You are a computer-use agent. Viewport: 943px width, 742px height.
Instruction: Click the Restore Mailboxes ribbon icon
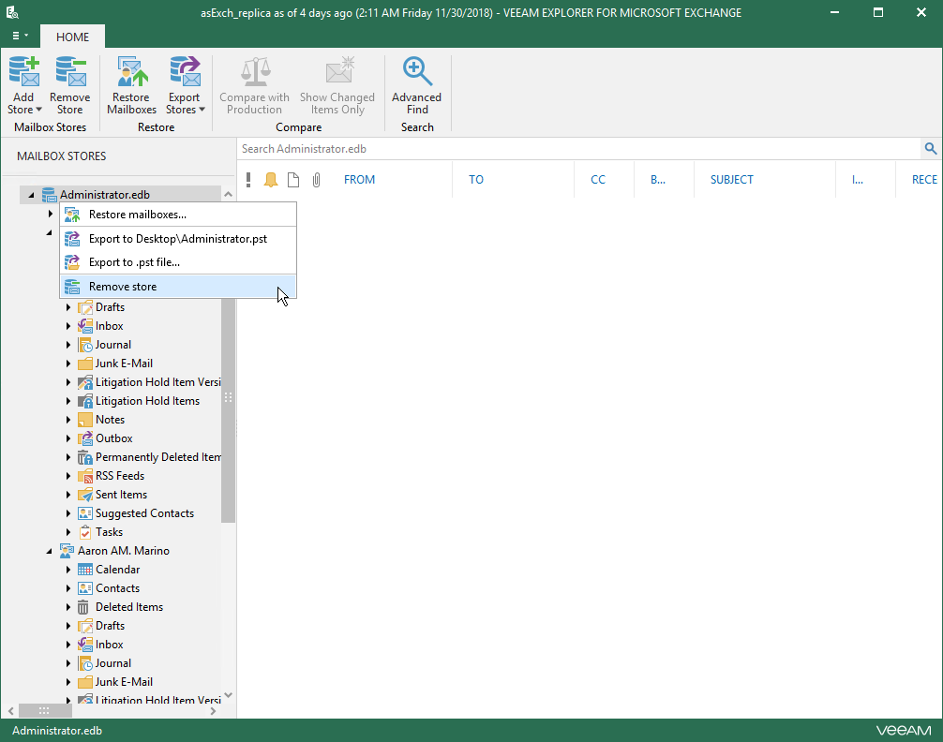tap(132, 71)
